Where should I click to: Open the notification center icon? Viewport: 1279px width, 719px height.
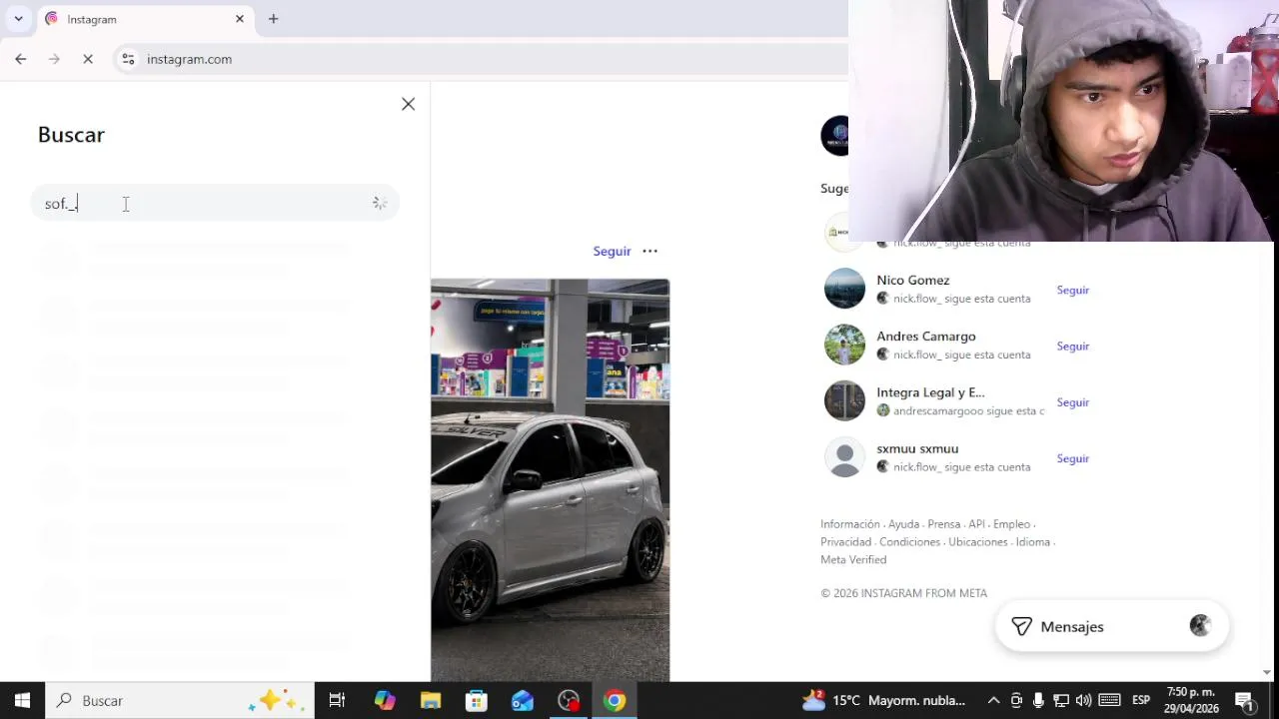pos(1245,700)
